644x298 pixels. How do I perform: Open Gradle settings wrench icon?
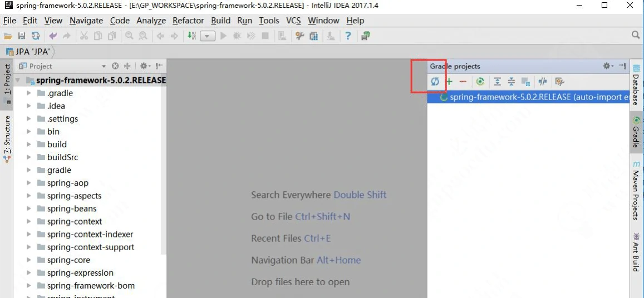pyautogui.click(x=559, y=82)
